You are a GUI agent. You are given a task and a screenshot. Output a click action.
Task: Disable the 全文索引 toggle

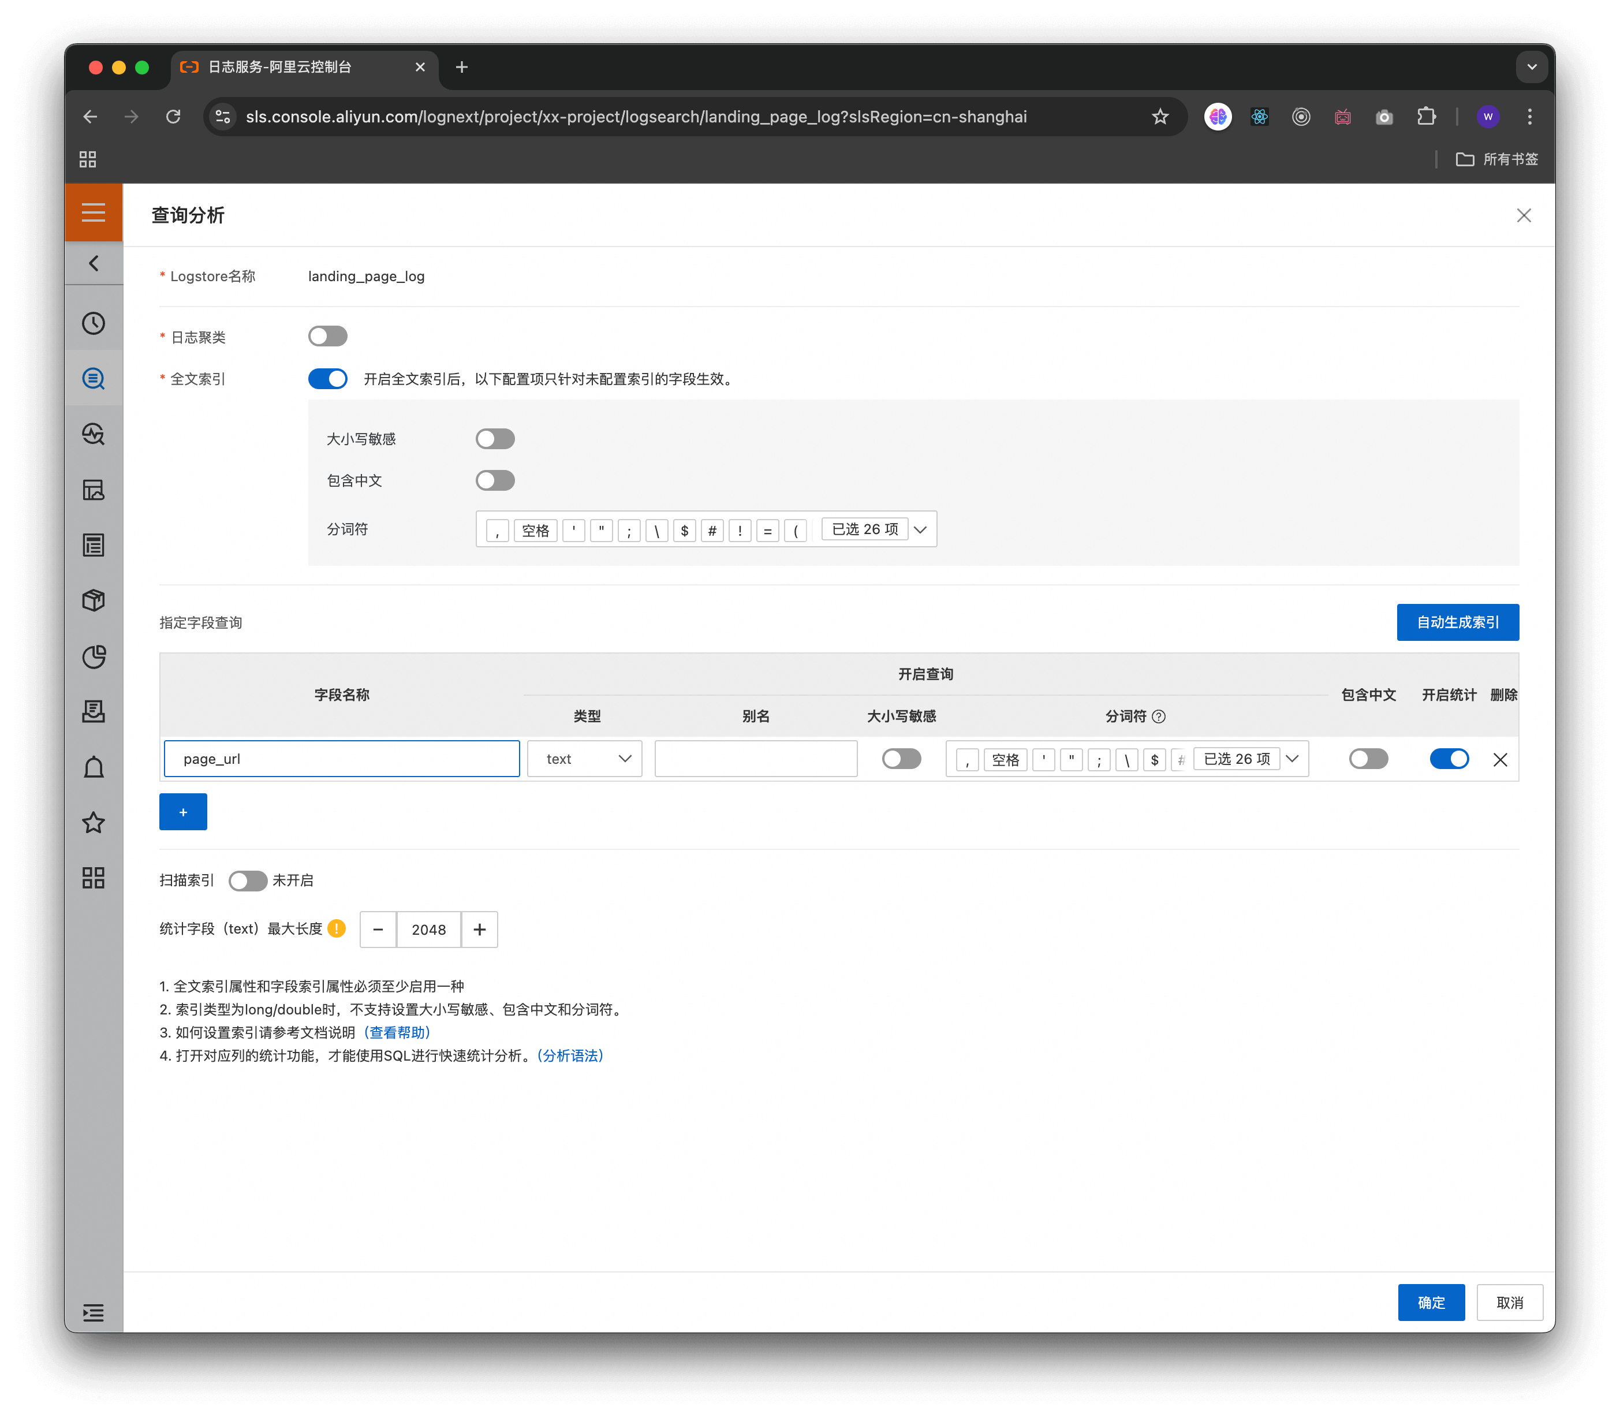tap(328, 379)
